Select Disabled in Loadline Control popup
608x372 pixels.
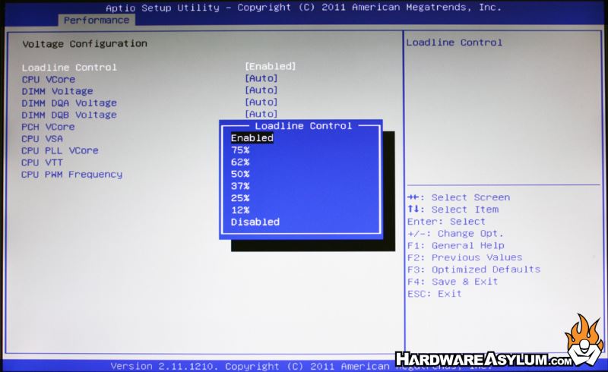255,222
